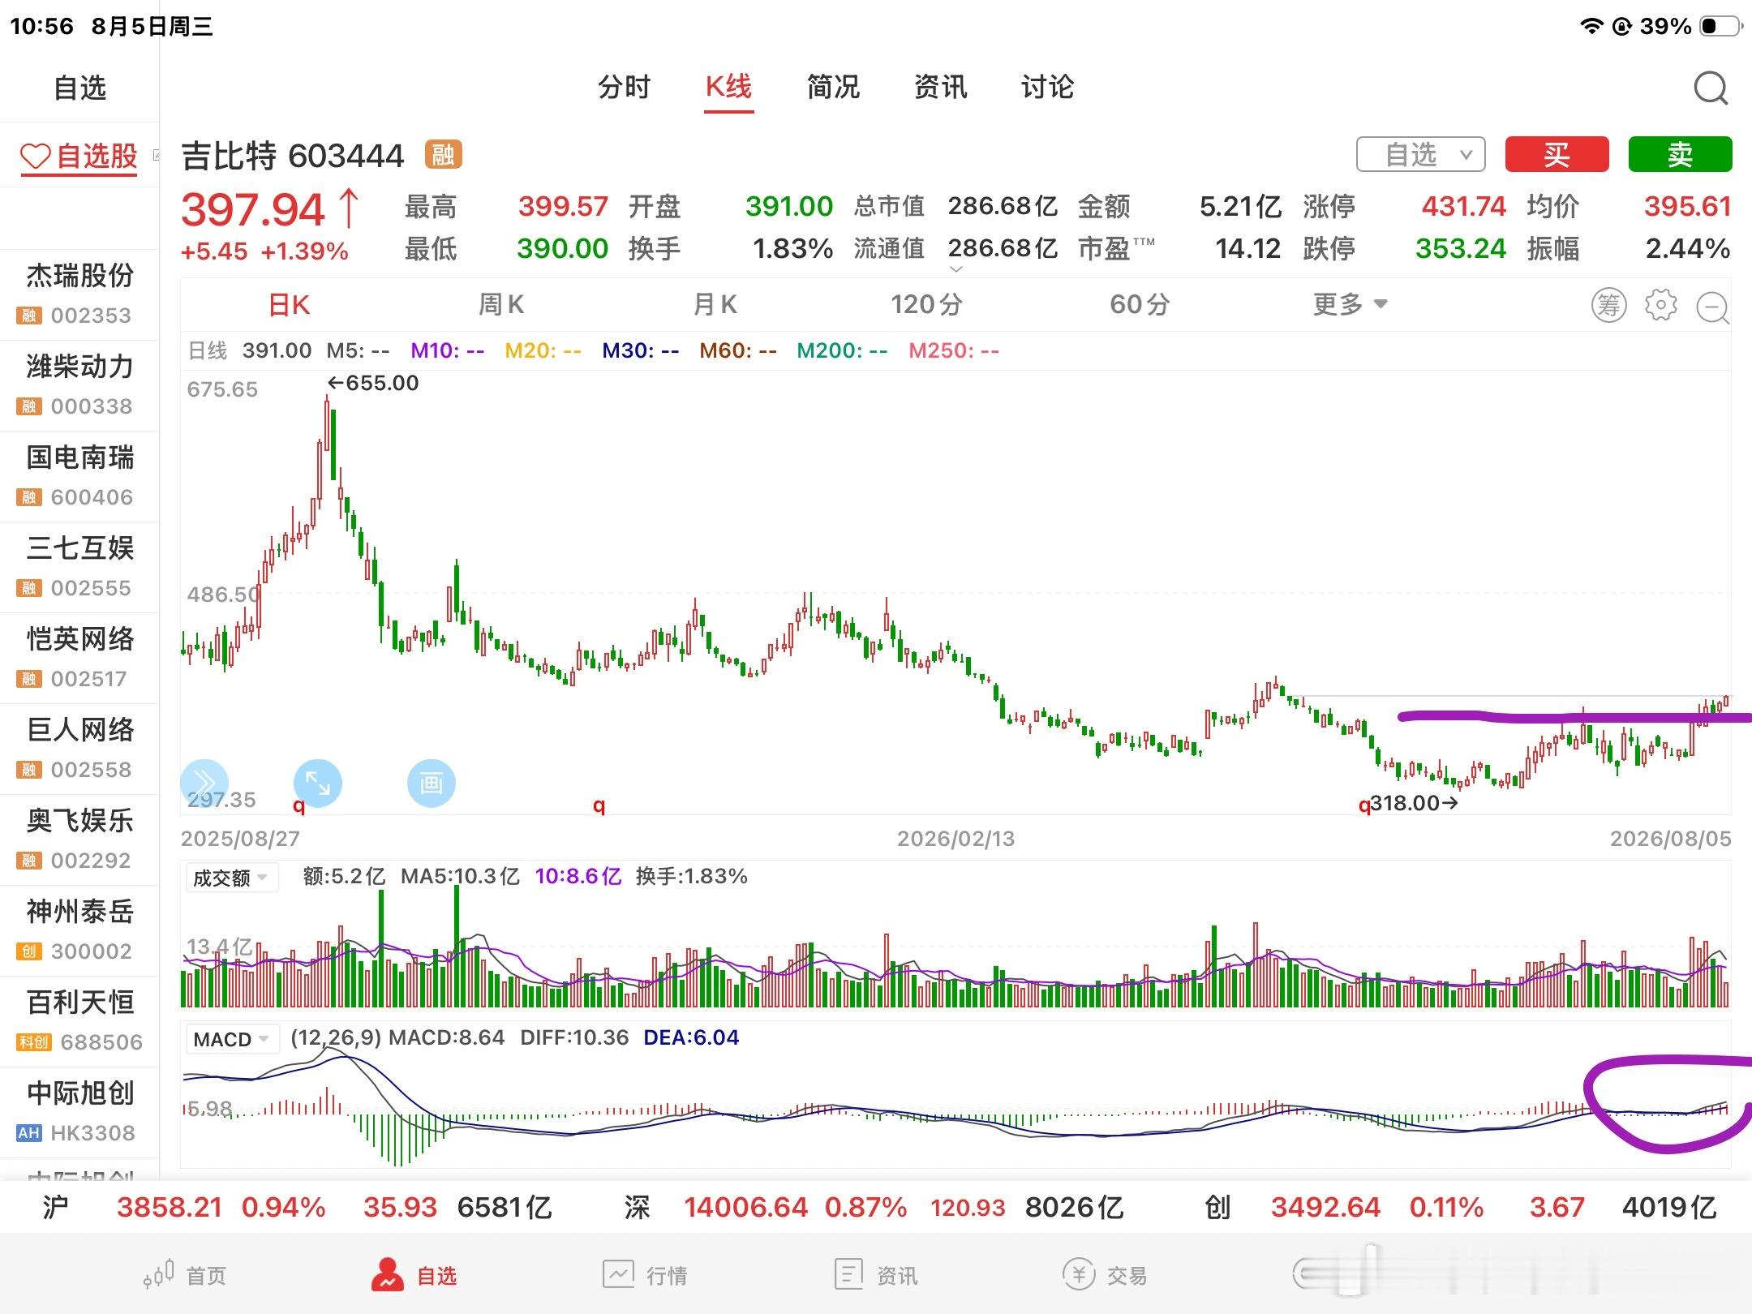Open 杰瑞股份 002353 in watchlist

79,294
